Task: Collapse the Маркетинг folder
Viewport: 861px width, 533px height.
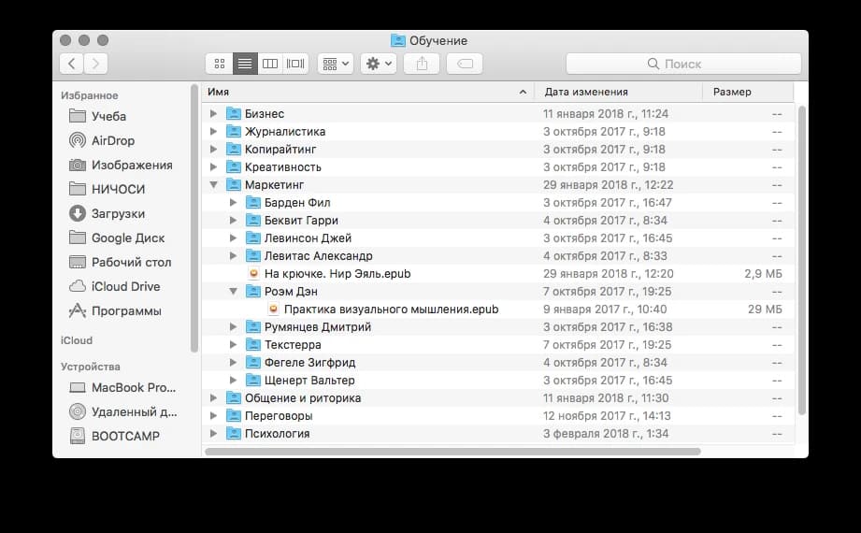Action: (214, 185)
